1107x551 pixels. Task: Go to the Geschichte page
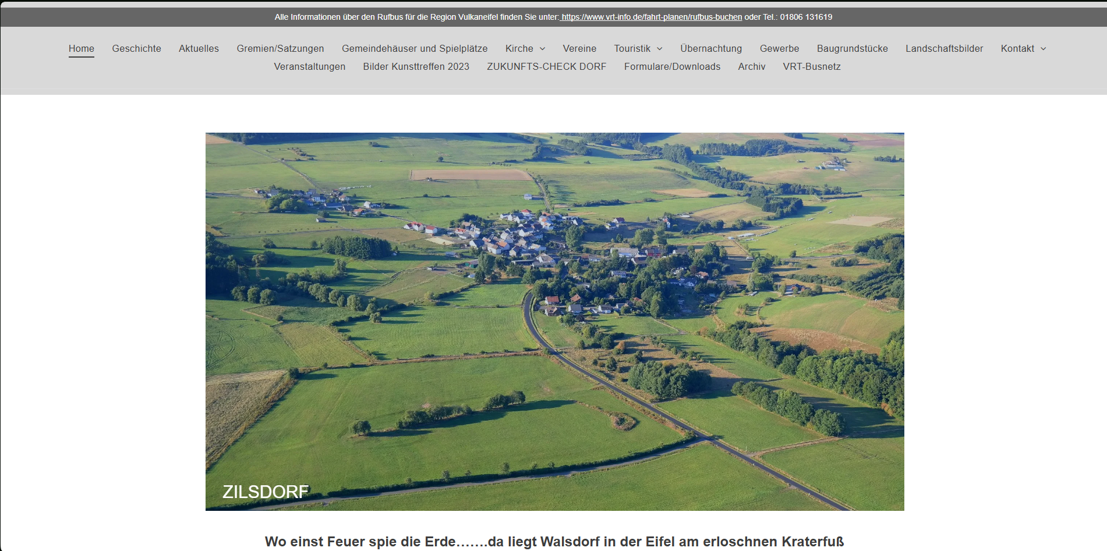(x=136, y=49)
